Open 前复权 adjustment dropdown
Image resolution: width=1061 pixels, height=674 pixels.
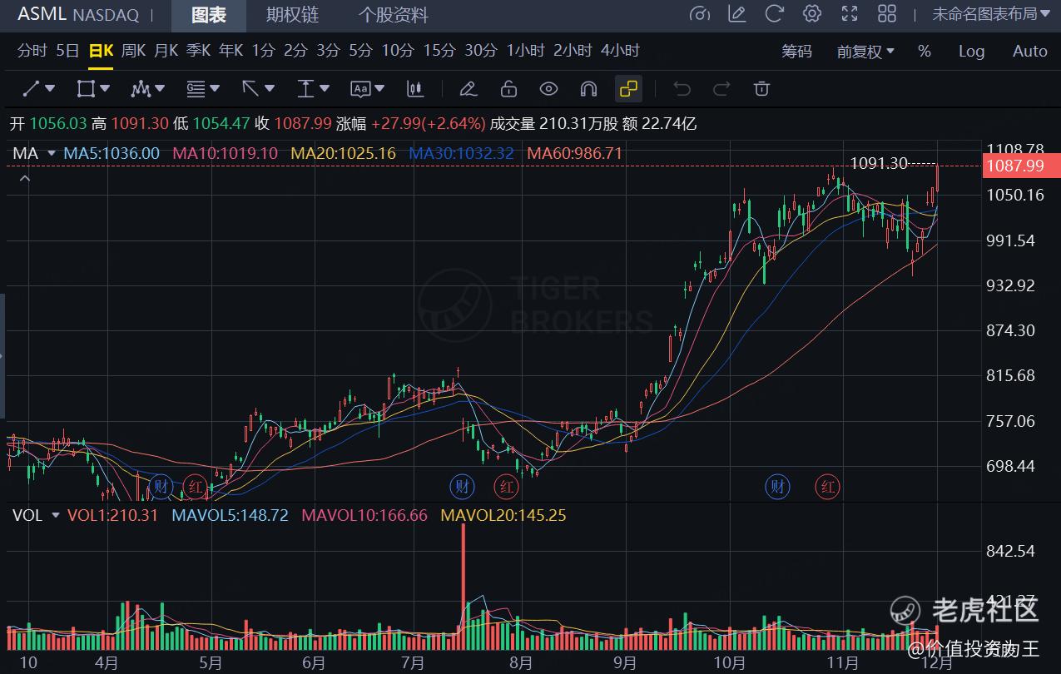865,51
